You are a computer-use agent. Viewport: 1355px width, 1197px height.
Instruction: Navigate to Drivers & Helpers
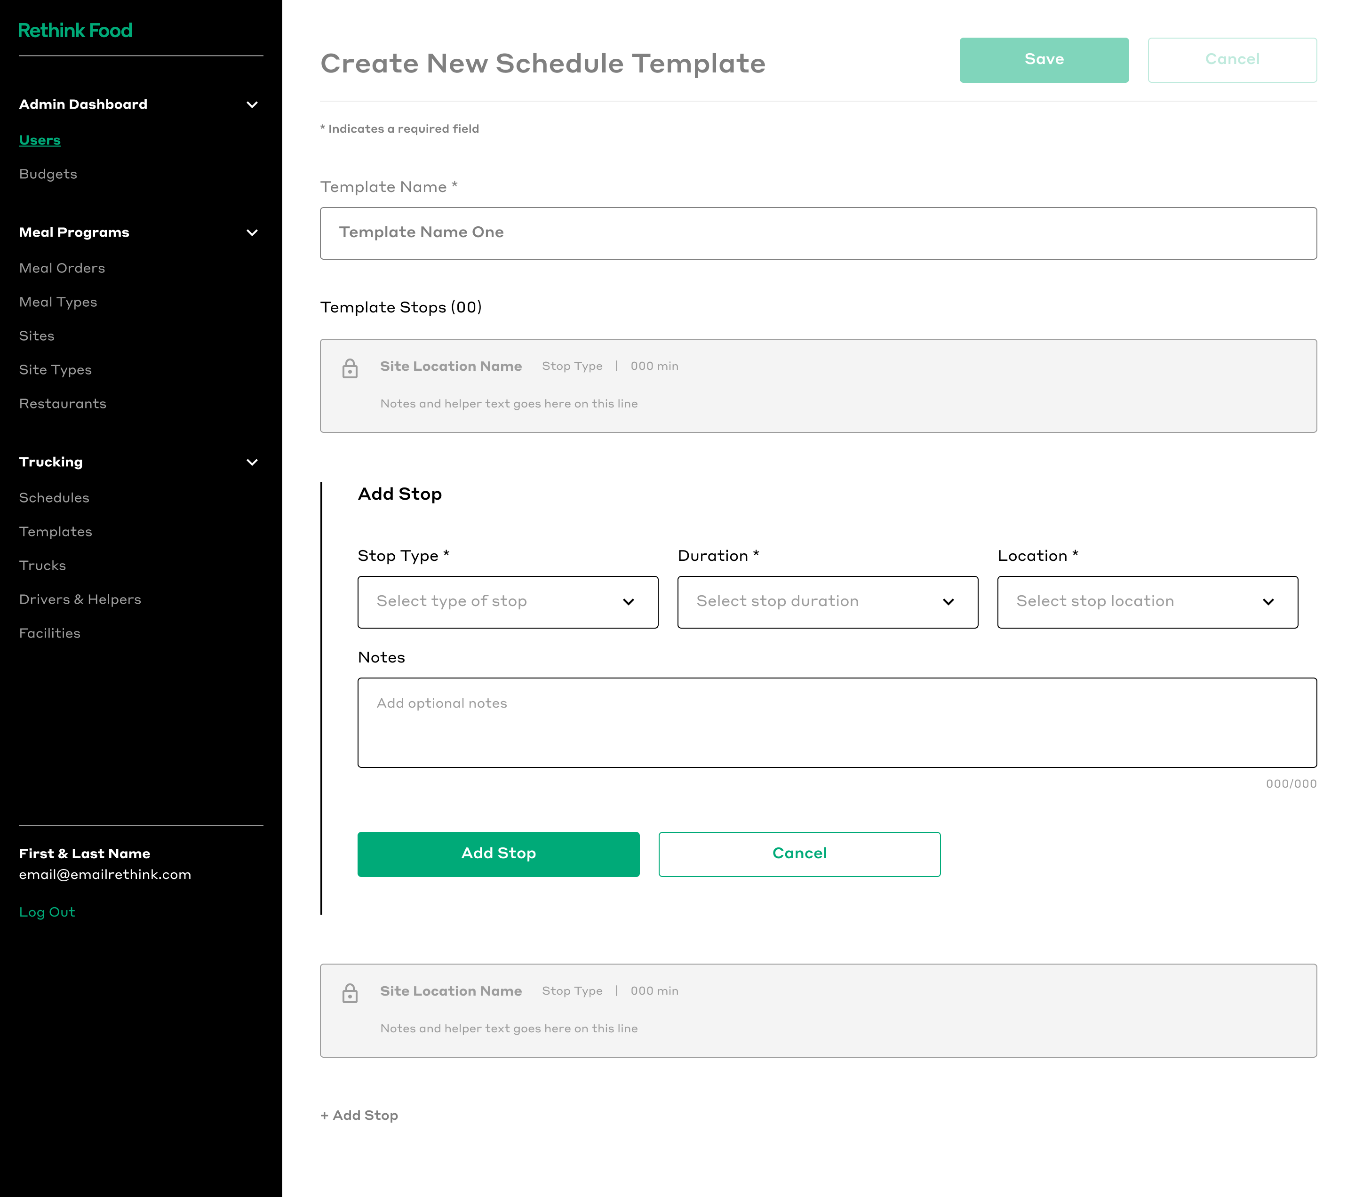[x=80, y=599]
